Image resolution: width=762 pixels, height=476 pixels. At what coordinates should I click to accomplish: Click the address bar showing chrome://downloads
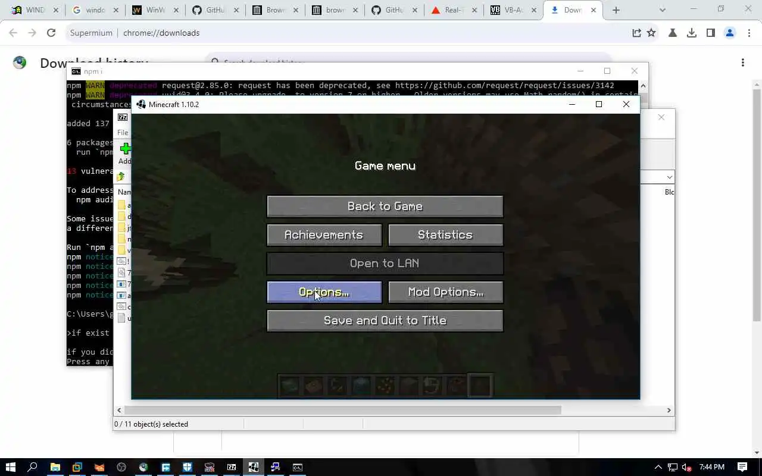pyautogui.click(x=345, y=33)
